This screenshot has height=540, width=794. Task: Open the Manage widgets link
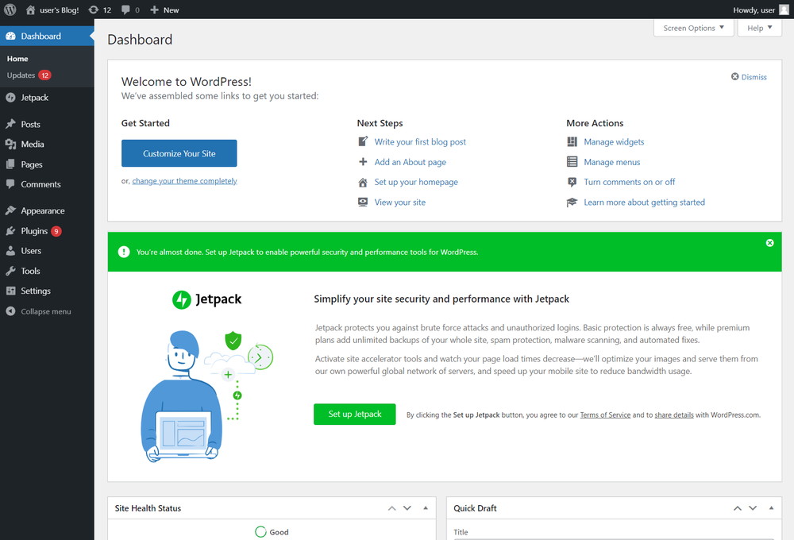click(614, 142)
